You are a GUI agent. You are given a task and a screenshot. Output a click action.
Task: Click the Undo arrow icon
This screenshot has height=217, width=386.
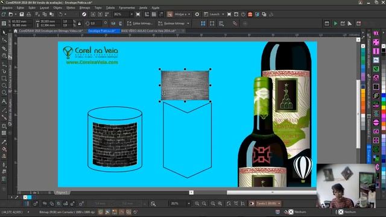click(60, 14)
